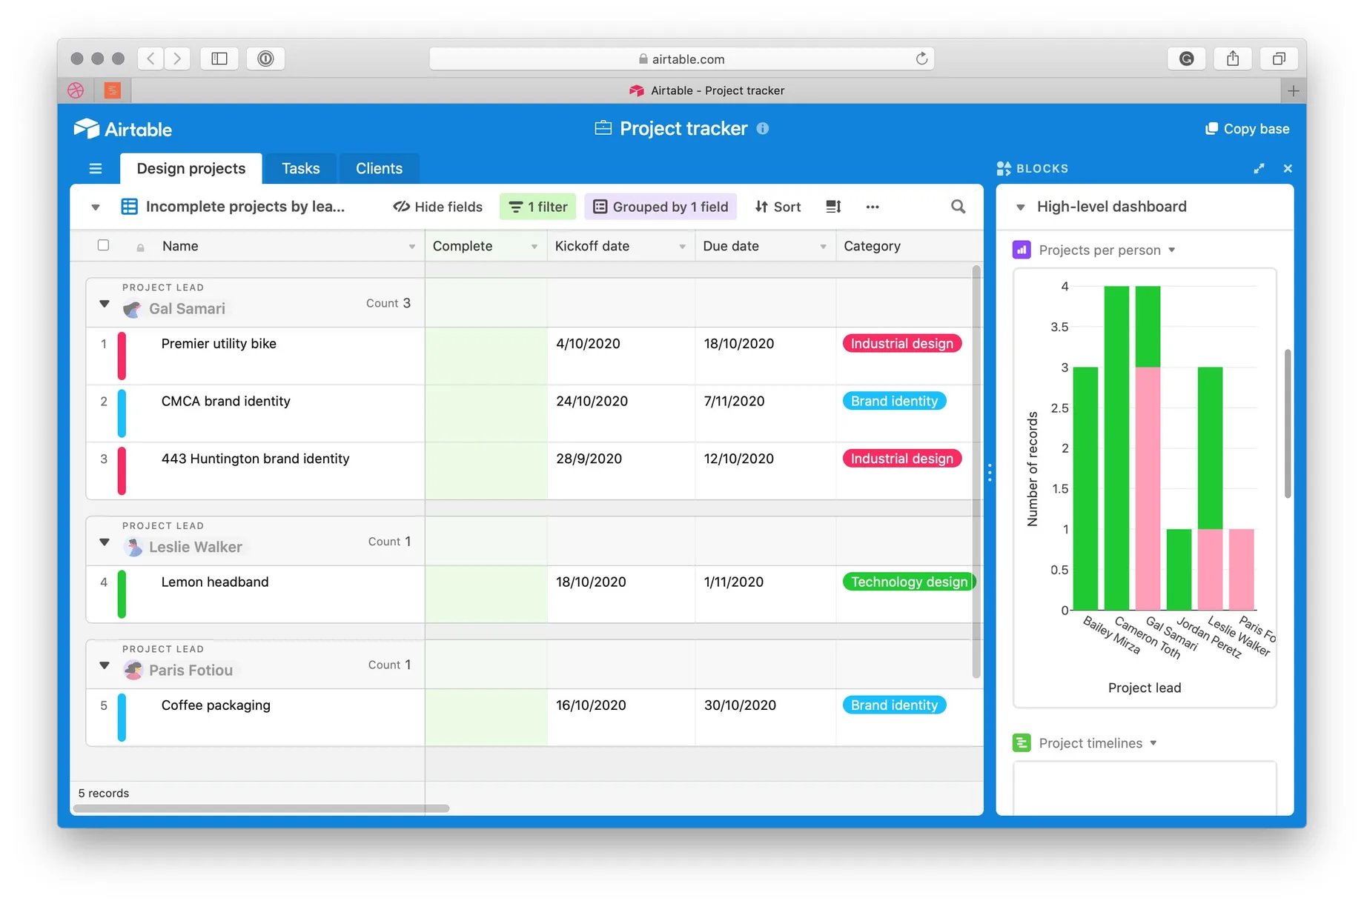The width and height of the screenshot is (1364, 904).
Task: Click the Sort button
Action: 778,207
